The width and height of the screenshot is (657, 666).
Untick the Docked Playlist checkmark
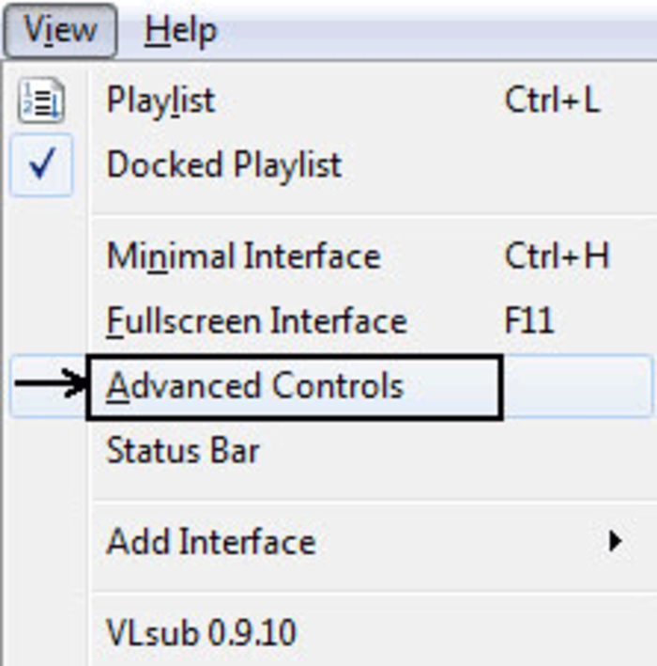41,164
